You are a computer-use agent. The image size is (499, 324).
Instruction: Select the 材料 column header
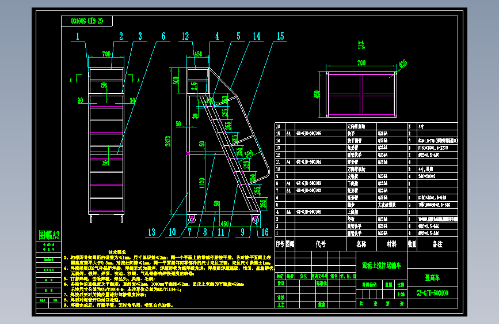click(x=392, y=244)
